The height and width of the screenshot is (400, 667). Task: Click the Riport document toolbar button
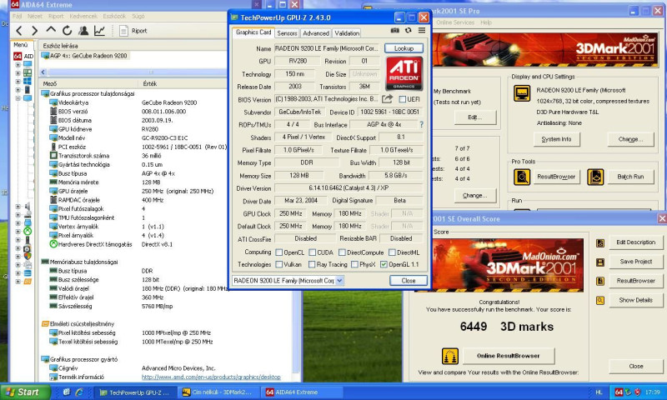pyautogui.click(x=133, y=31)
